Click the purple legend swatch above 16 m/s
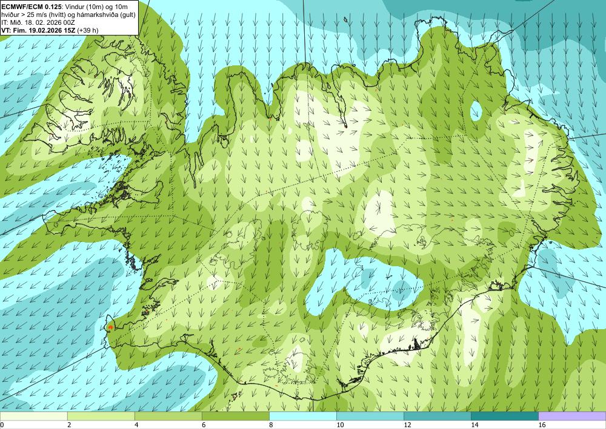 click(573, 416)
